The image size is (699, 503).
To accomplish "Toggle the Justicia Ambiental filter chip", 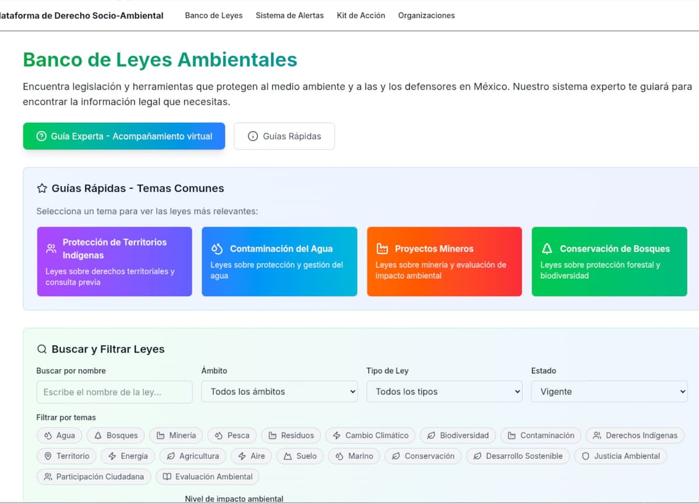I will click(620, 456).
